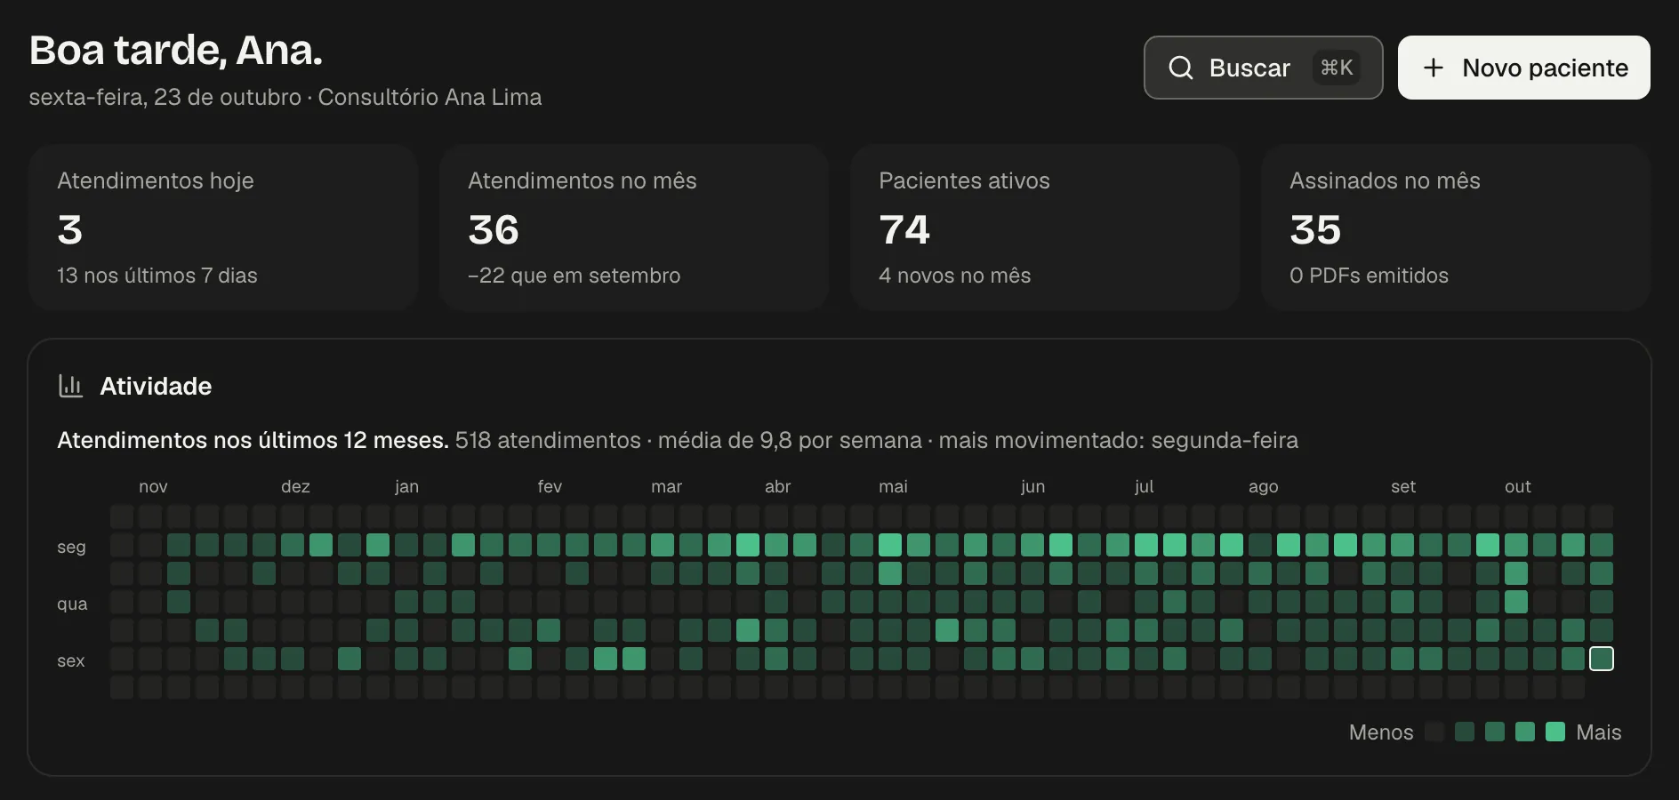This screenshot has width=1679, height=800.
Task: Click the middle green legend swatch
Action: pyautogui.click(x=1495, y=732)
